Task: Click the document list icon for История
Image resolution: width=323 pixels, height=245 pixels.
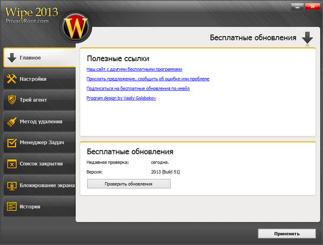Action: (12, 206)
